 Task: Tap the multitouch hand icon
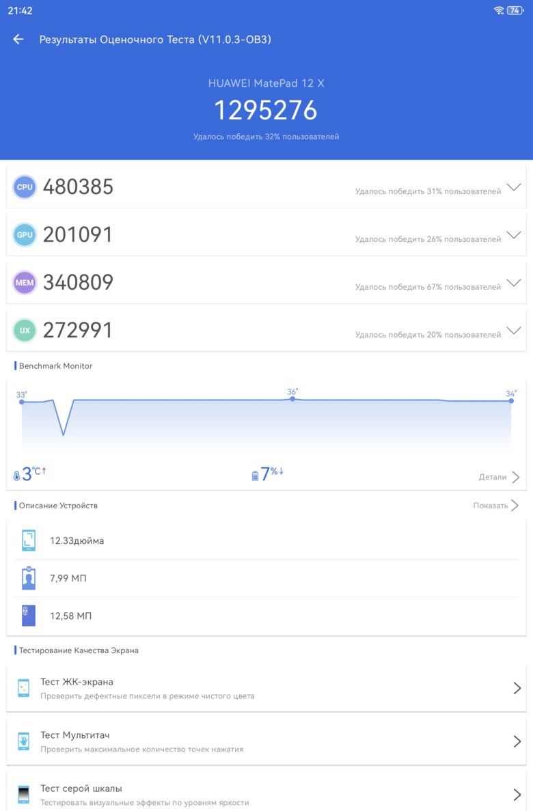[x=24, y=741]
